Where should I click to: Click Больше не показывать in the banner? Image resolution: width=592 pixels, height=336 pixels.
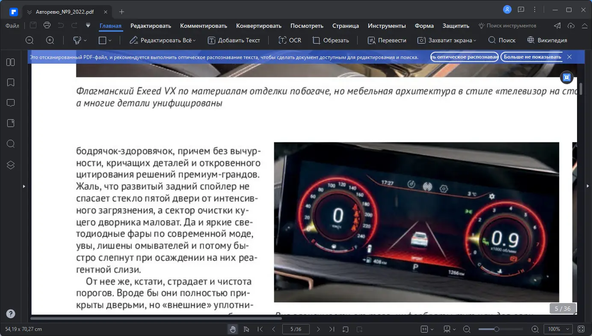532,57
